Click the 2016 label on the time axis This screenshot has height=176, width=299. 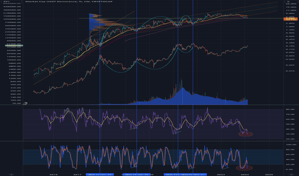click(53, 174)
